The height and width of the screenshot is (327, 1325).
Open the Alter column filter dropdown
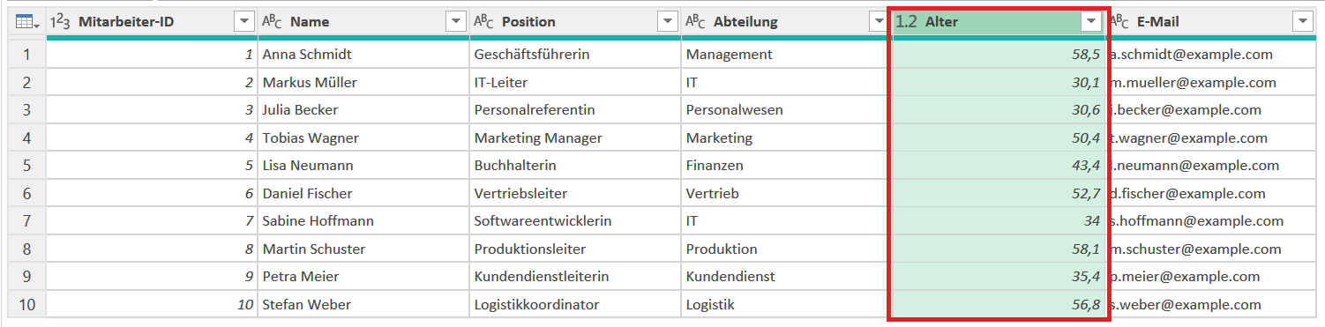(x=1091, y=22)
